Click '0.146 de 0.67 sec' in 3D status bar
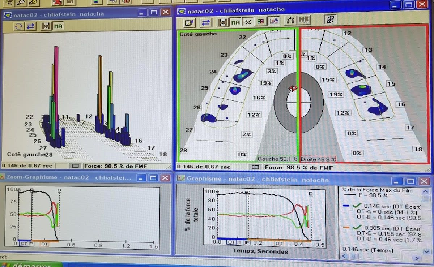 pos(27,166)
